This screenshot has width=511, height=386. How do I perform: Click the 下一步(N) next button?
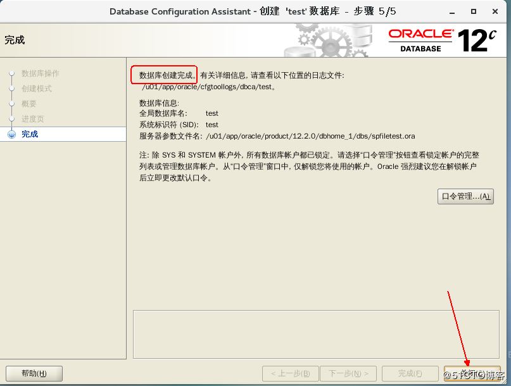point(348,373)
